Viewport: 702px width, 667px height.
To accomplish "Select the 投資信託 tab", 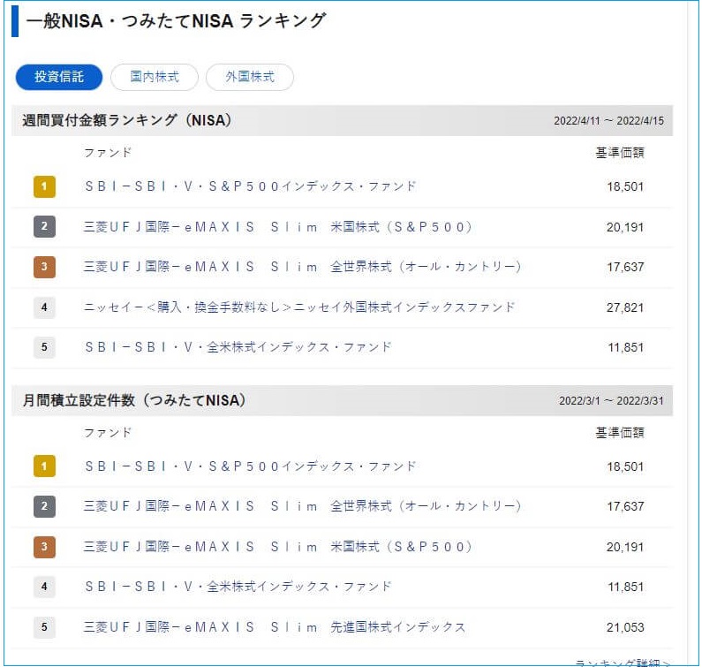I will tap(59, 77).
